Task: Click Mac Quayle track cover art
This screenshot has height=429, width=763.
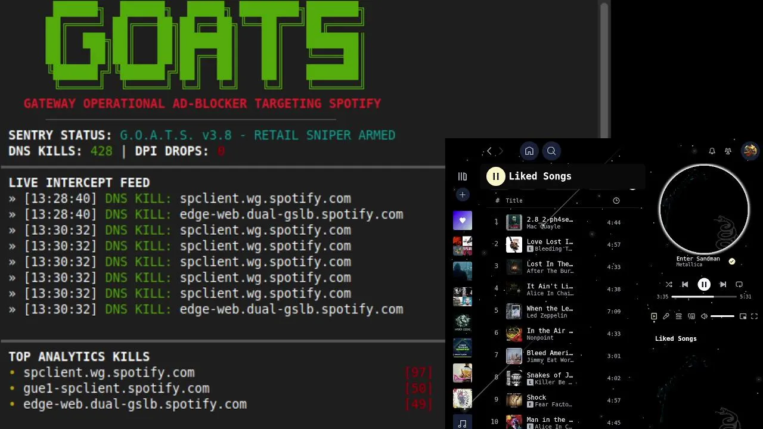Action: pyautogui.click(x=514, y=222)
